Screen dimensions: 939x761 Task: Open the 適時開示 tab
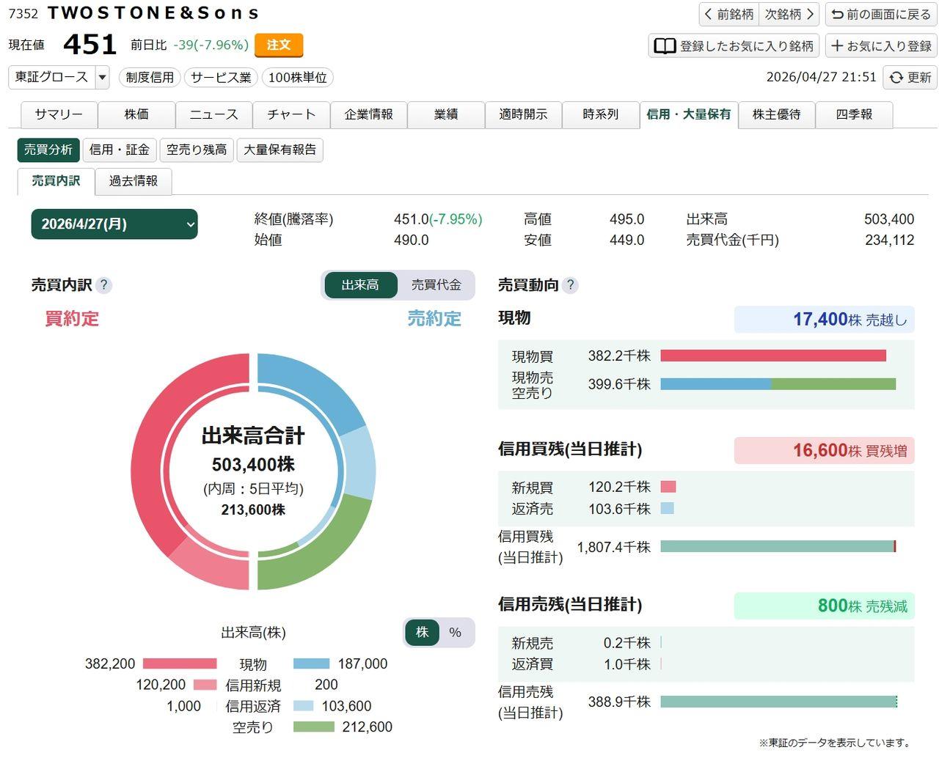tap(524, 114)
